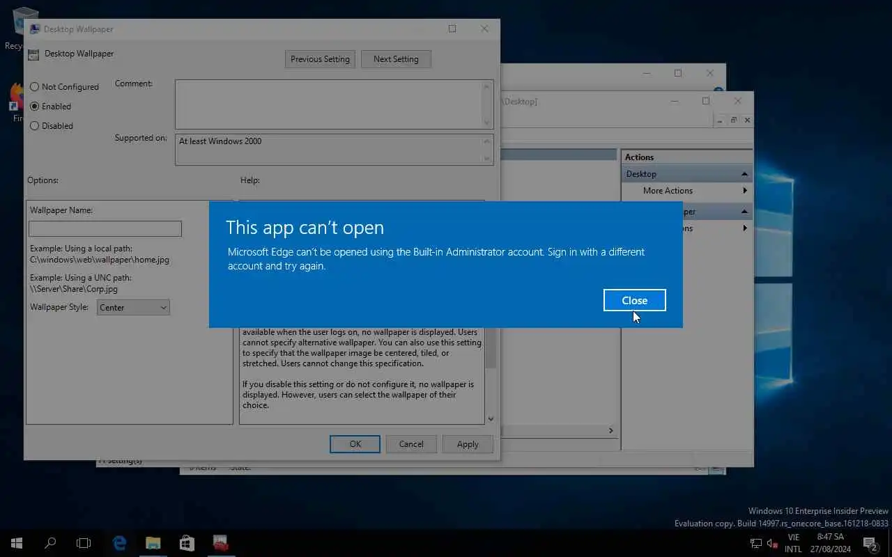Click the inner close X of policy editor
This screenshot has height=557, width=892.
tap(747, 120)
